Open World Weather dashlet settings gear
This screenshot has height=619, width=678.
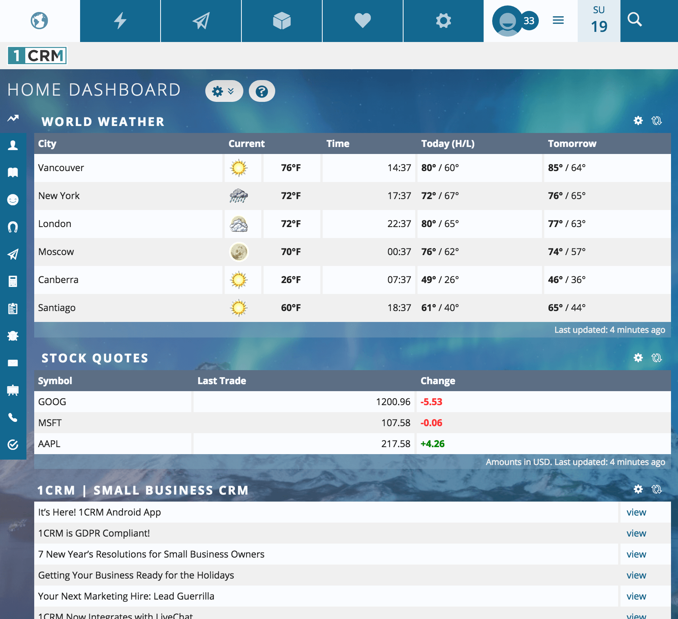(638, 121)
